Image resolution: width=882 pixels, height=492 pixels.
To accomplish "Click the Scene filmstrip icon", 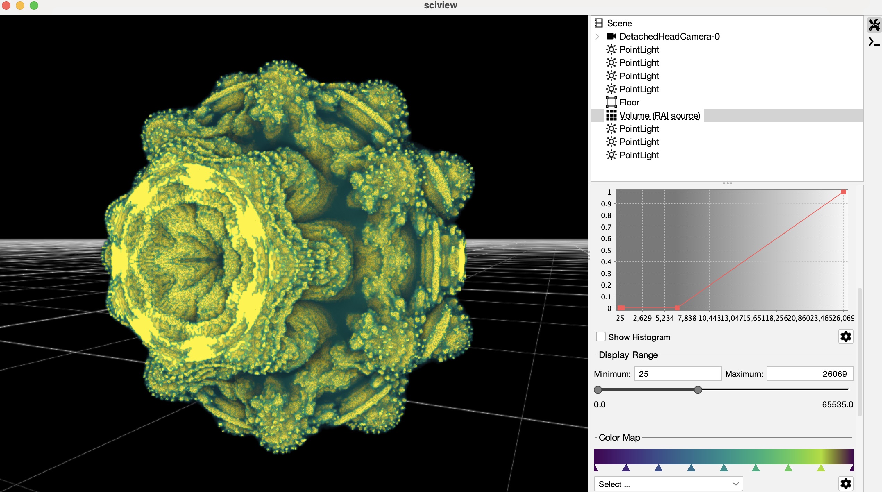I will coord(599,23).
